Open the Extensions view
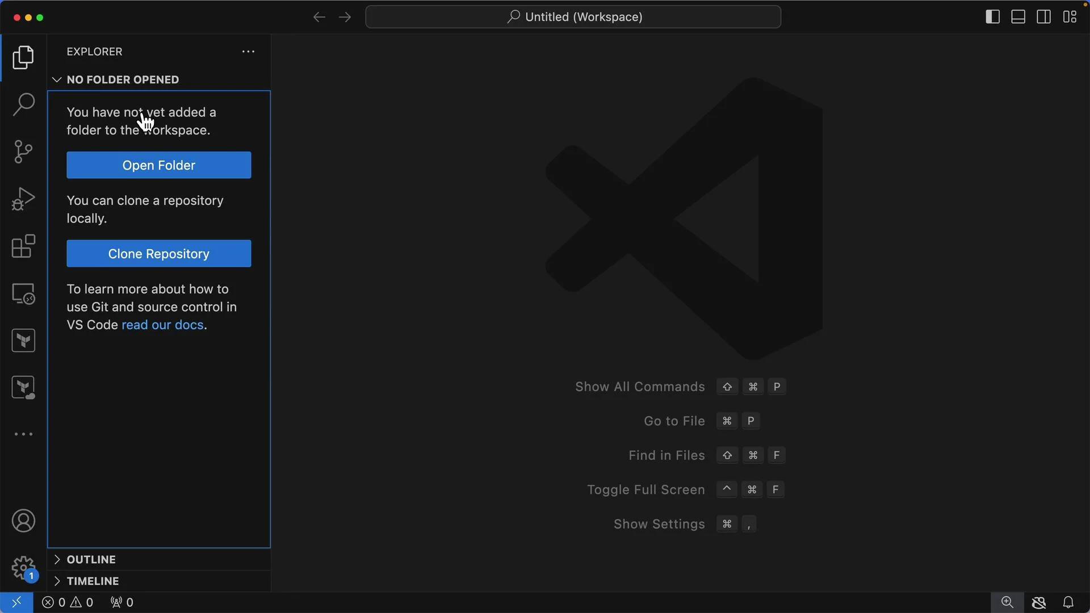The width and height of the screenshot is (1090, 613). [23, 246]
